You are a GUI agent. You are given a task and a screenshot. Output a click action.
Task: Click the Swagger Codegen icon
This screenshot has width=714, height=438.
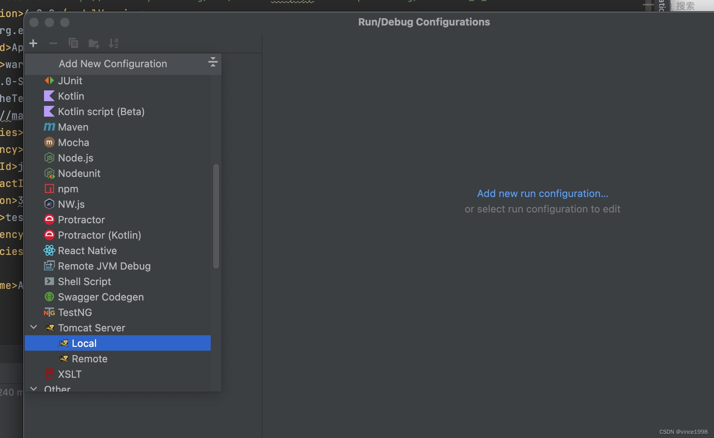coord(49,297)
